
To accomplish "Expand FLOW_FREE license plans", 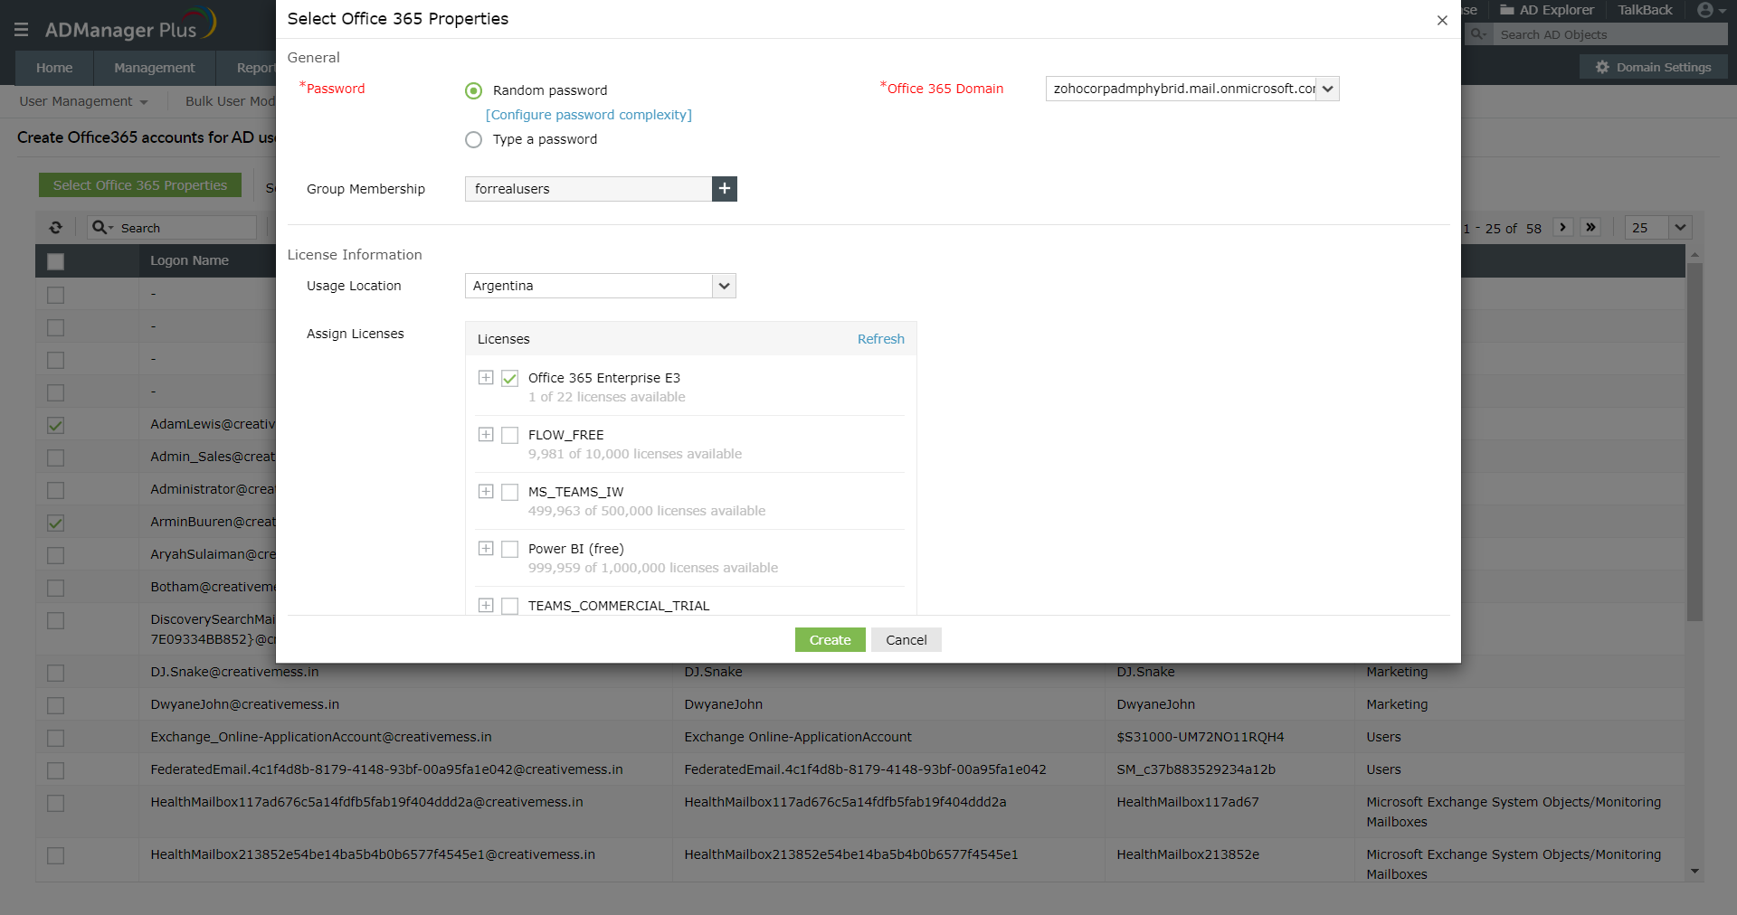I will (x=486, y=434).
